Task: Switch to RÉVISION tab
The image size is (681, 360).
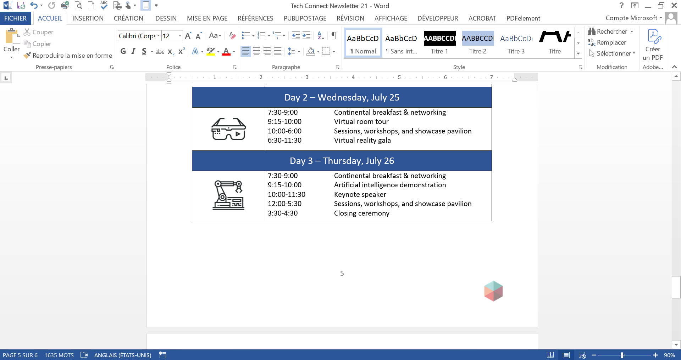Action: pyautogui.click(x=350, y=18)
